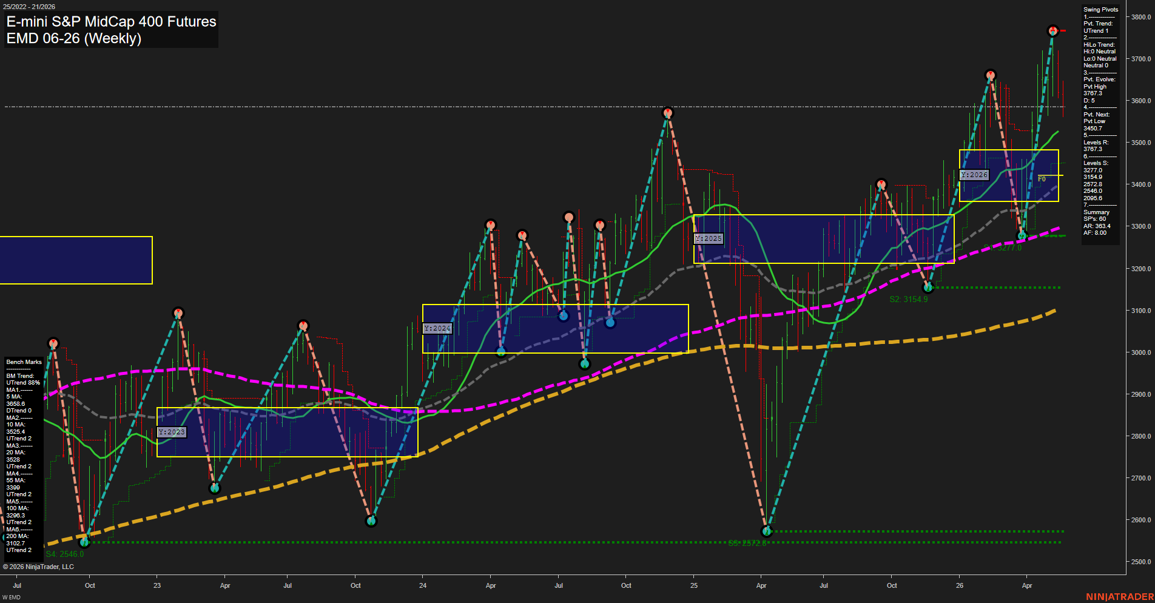Click the S3: 2572.8 support label

(x=747, y=543)
